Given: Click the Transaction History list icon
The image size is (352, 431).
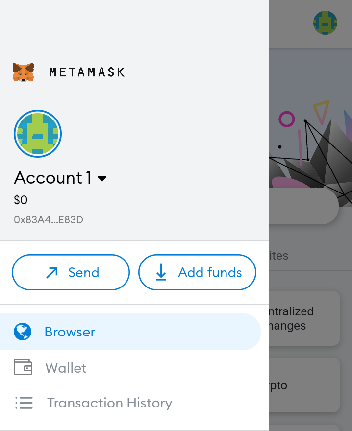Looking at the screenshot, I should point(24,403).
